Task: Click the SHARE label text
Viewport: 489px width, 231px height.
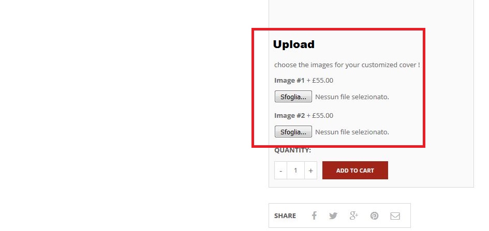Action: (x=285, y=215)
